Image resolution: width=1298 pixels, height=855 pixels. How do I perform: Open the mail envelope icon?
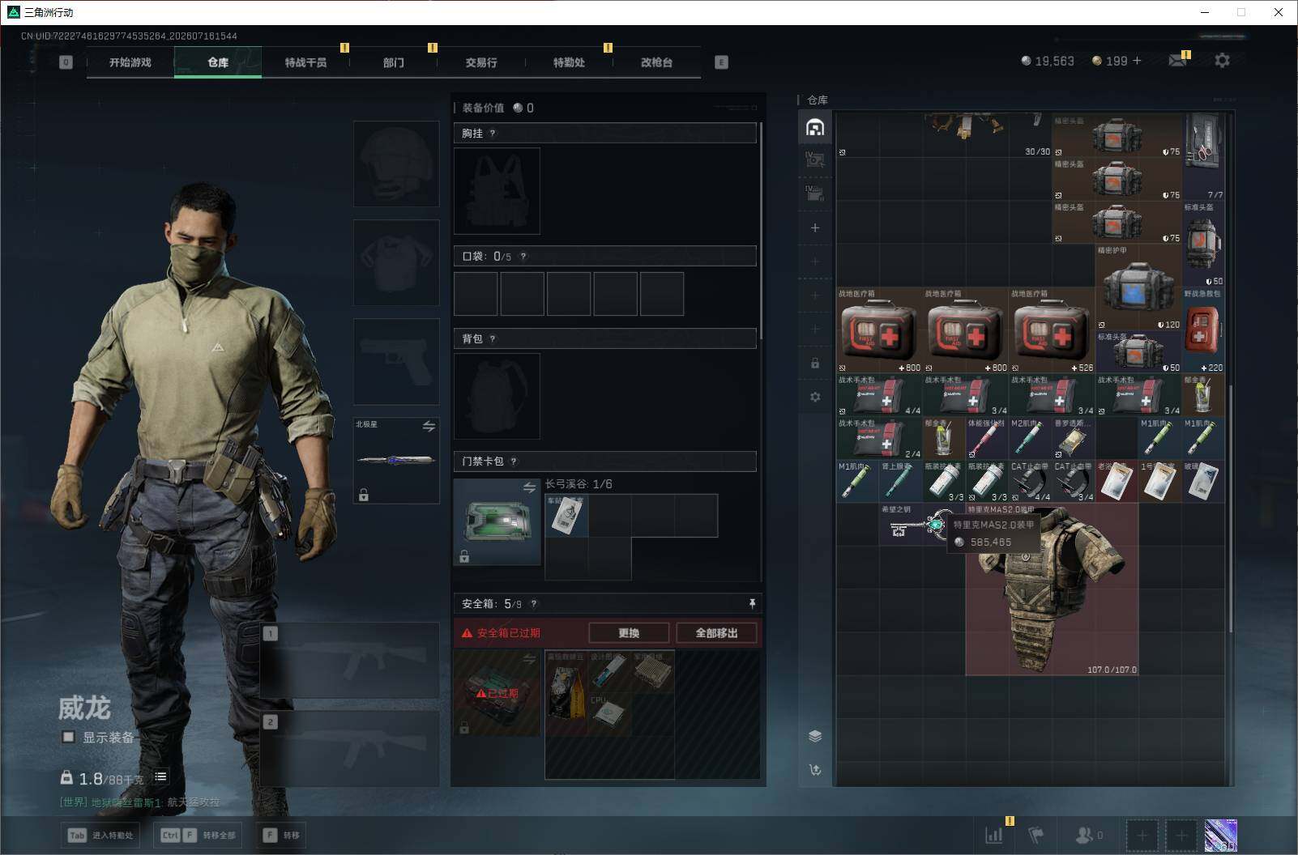[x=1178, y=61]
